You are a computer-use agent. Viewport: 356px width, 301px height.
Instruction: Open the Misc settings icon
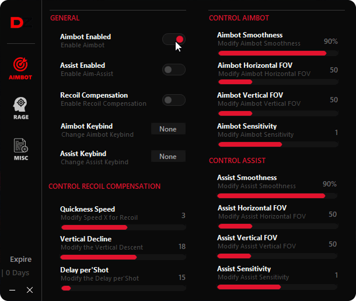[21, 150]
